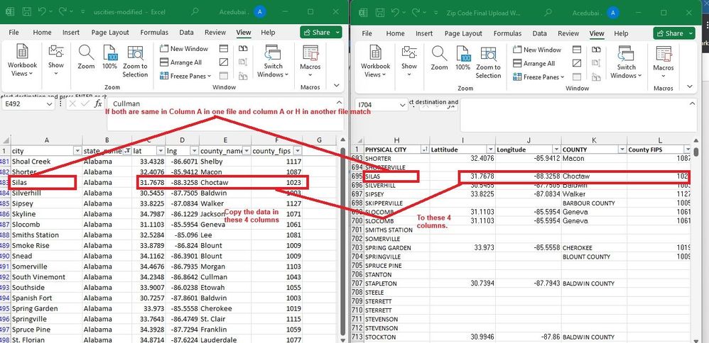Viewport: 709px width, 343px height.
Task: Open Workbook Views in left window
Action: (22, 61)
